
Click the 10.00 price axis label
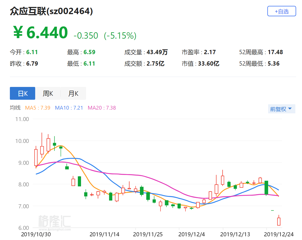(x=22, y=141)
